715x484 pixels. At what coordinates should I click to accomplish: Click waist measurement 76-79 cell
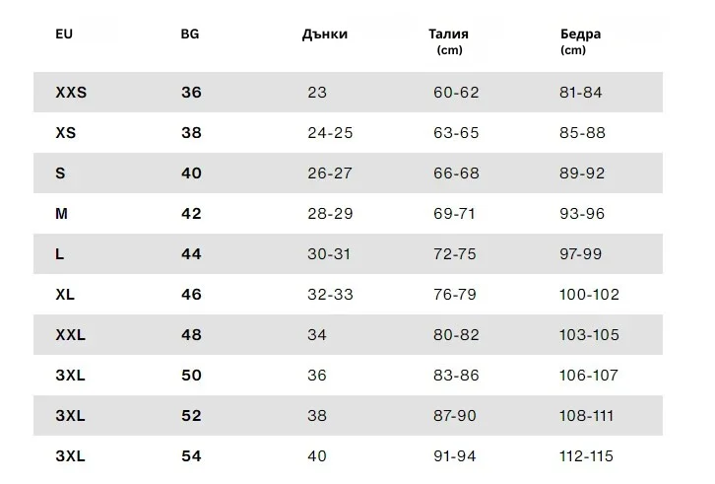point(456,295)
